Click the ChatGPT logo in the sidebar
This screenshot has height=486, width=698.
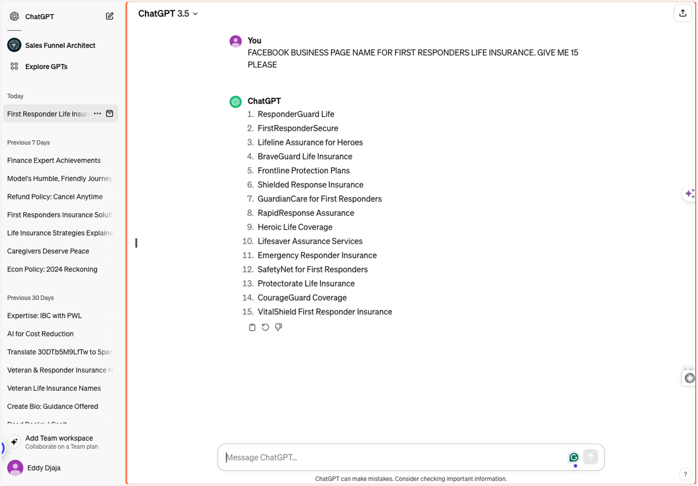pyautogui.click(x=15, y=16)
